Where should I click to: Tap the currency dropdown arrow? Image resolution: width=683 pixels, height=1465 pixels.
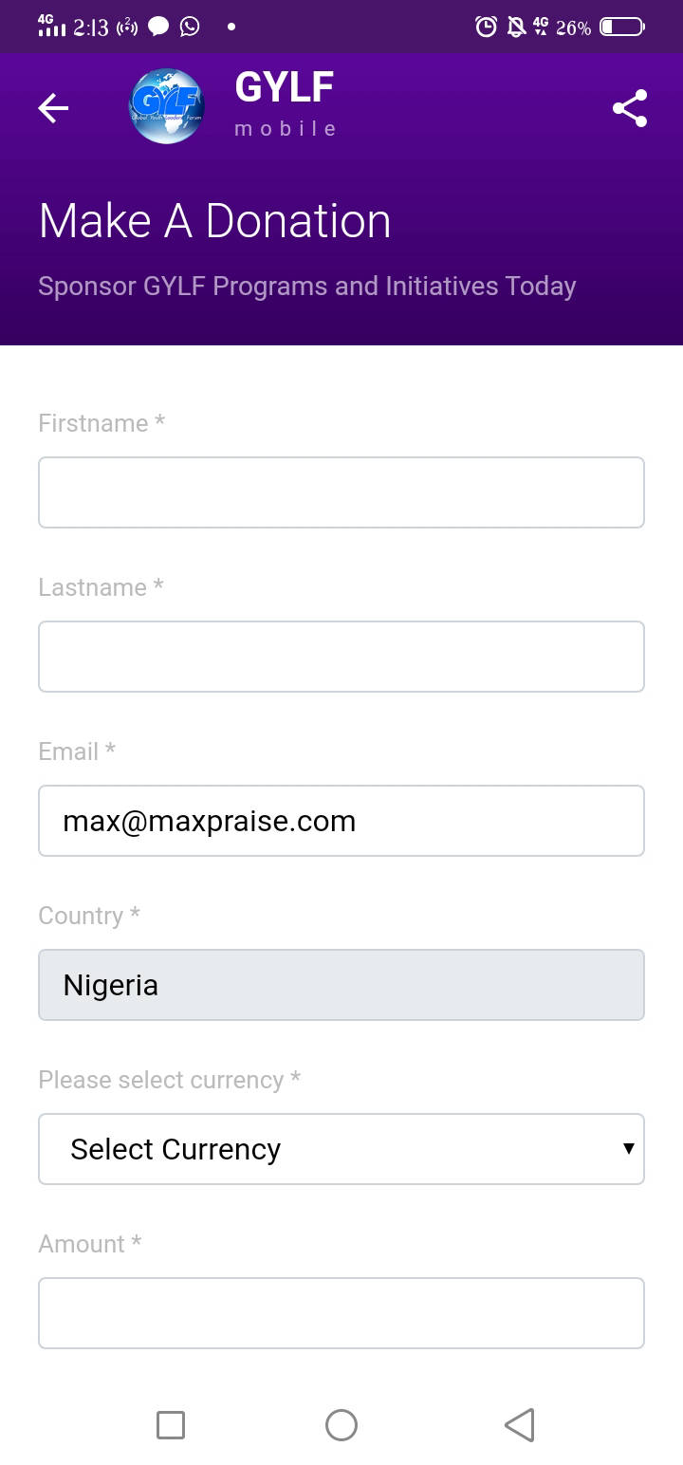tap(628, 1149)
